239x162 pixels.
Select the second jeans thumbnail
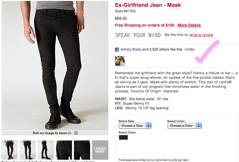pos(28,150)
